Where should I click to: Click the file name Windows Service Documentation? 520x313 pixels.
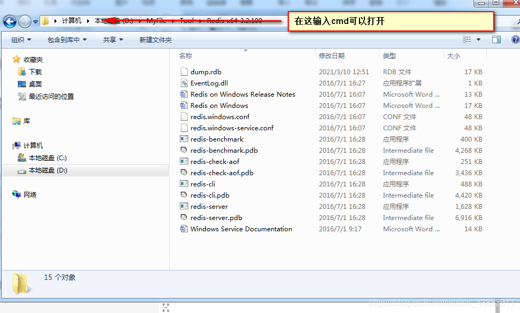[x=241, y=229]
